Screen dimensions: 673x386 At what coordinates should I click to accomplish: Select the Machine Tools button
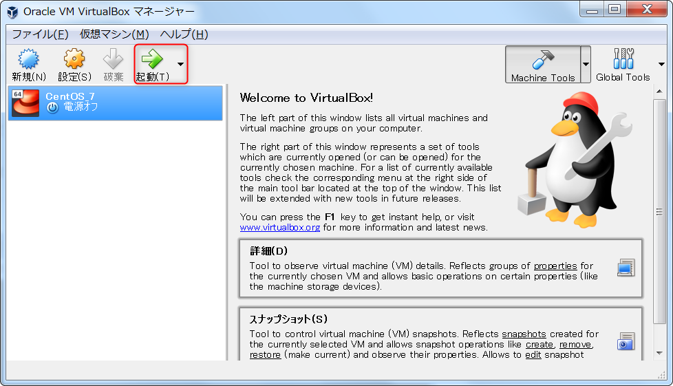pyautogui.click(x=543, y=65)
